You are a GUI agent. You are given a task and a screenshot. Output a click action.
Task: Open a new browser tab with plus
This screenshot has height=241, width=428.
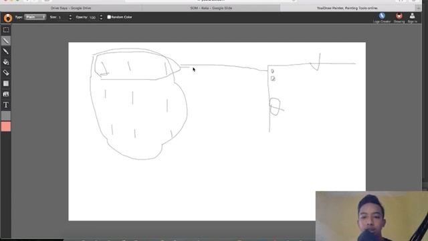[419, 8]
